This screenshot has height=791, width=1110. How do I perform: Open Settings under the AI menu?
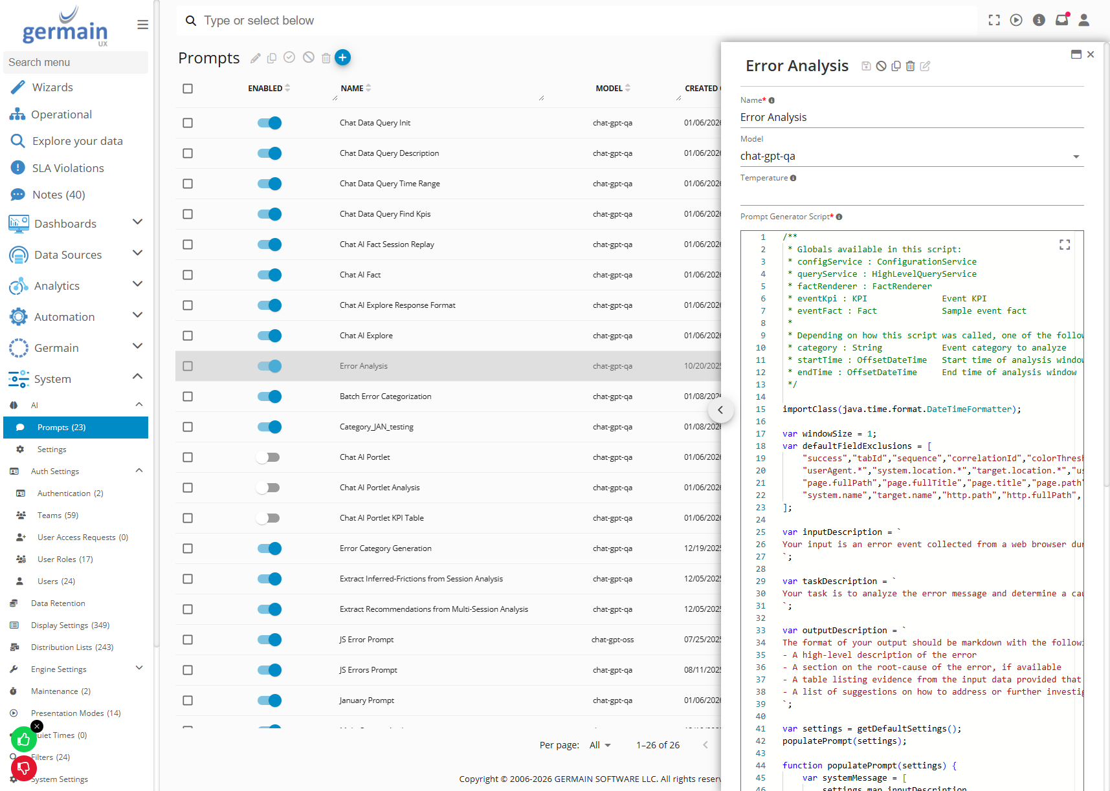click(52, 450)
